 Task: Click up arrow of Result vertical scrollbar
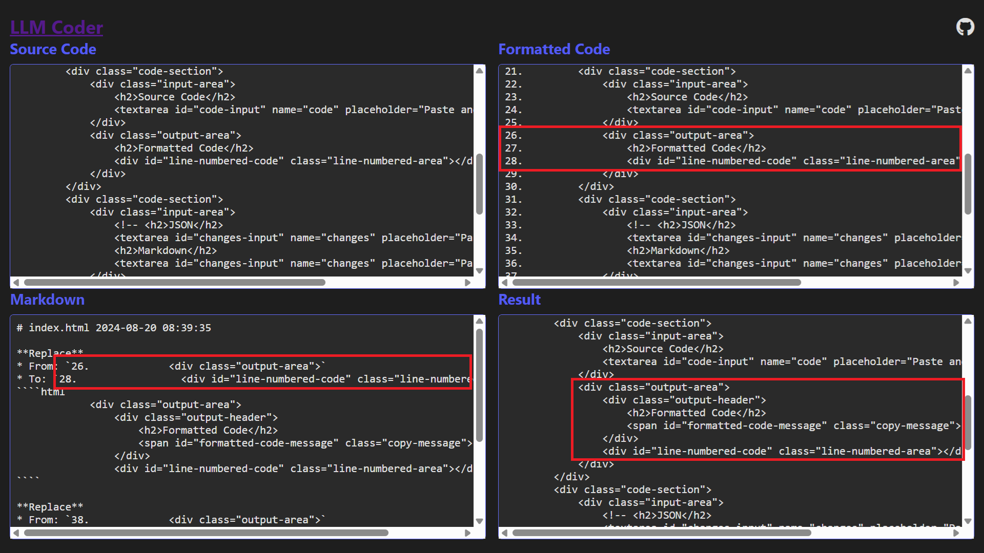click(968, 321)
